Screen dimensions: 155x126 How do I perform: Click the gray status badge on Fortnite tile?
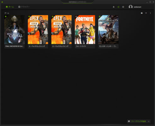pyautogui.click(x=76, y=16)
